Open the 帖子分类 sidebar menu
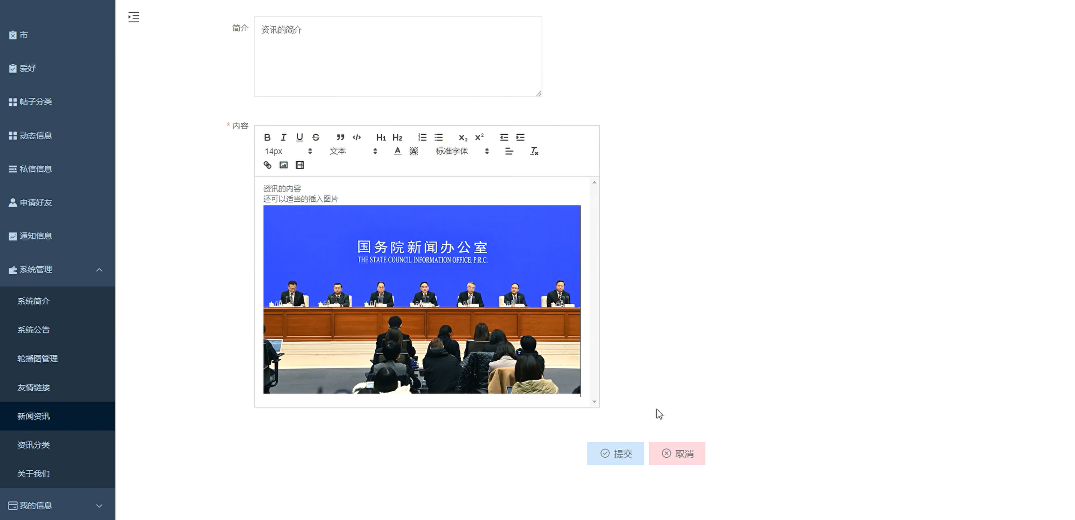The width and height of the screenshot is (1075, 520). [x=58, y=102]
